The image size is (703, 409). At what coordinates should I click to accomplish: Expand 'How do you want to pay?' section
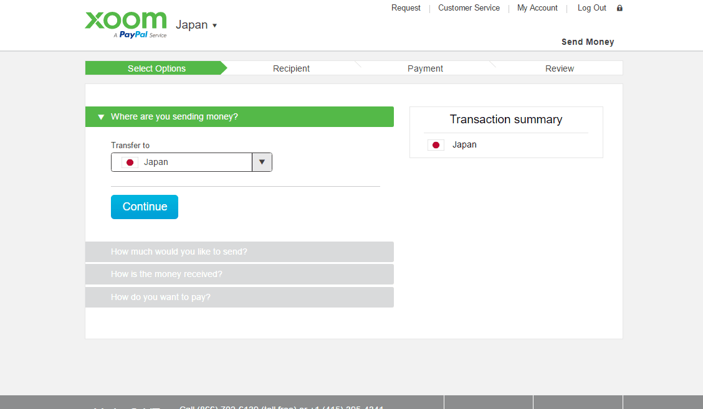click(x=239, y=298)
